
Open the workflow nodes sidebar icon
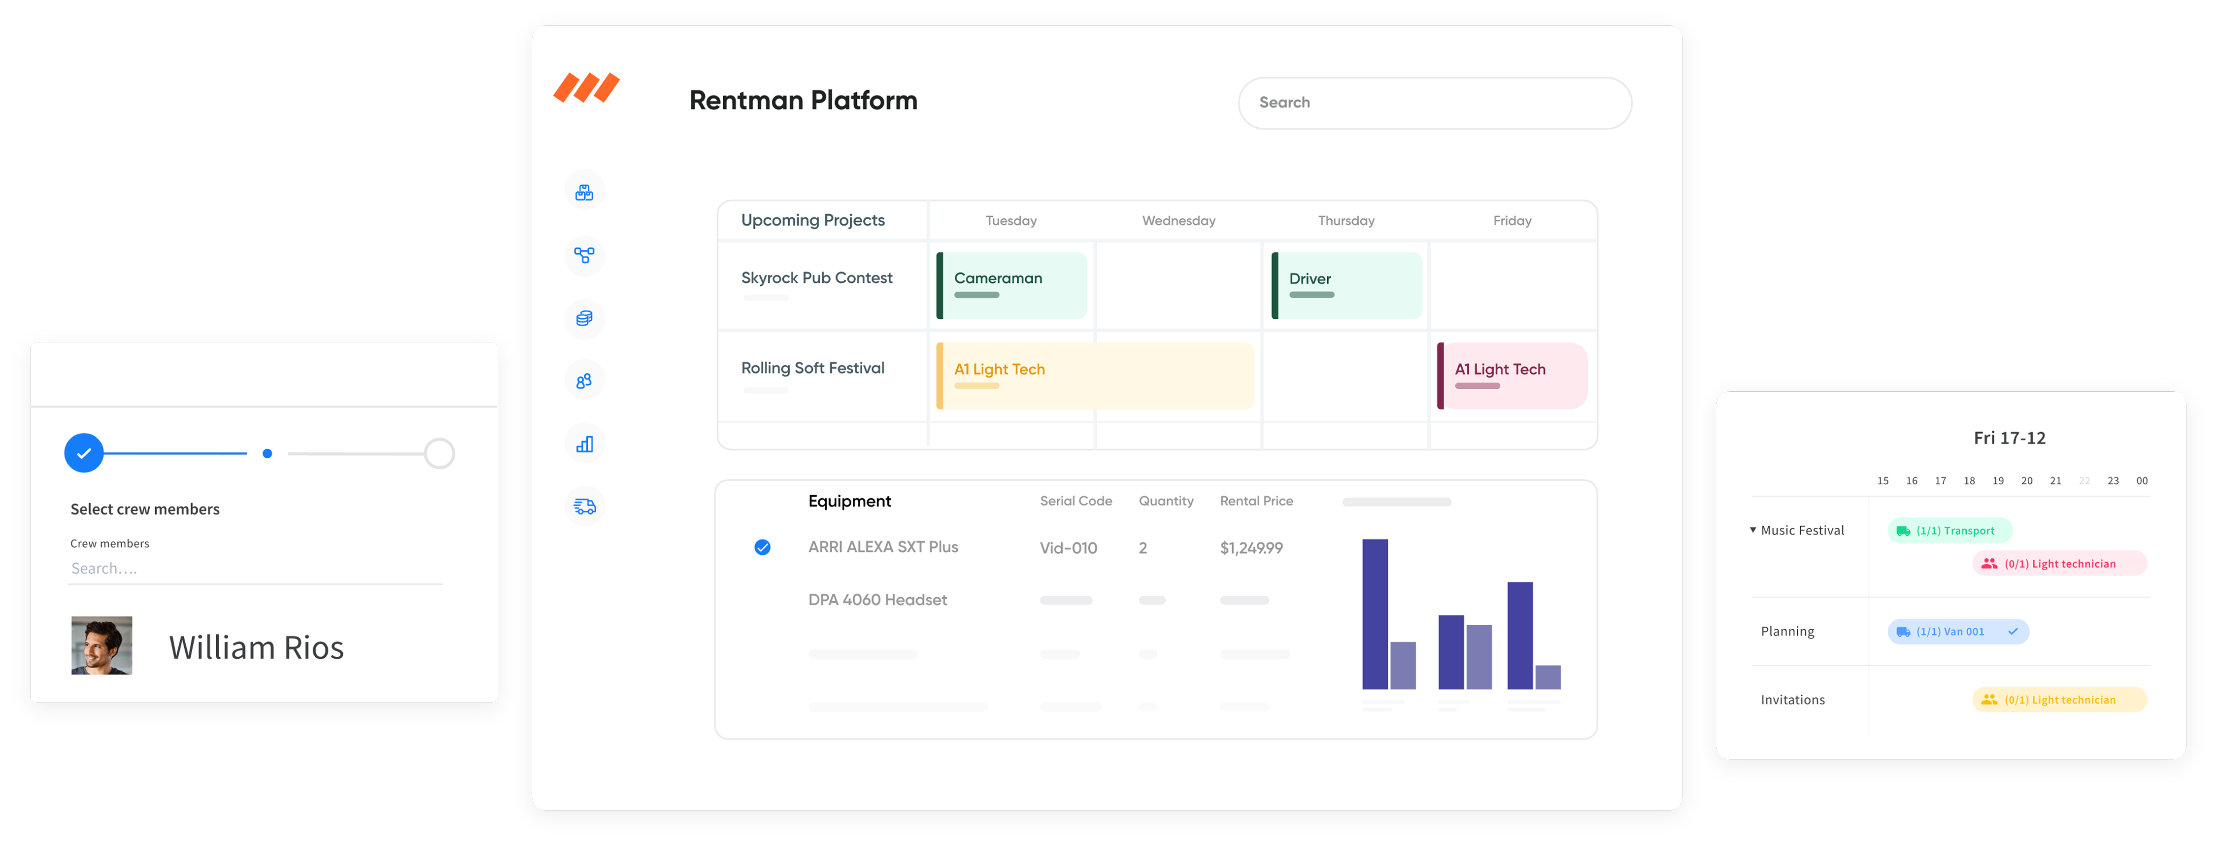click(584, 255)
